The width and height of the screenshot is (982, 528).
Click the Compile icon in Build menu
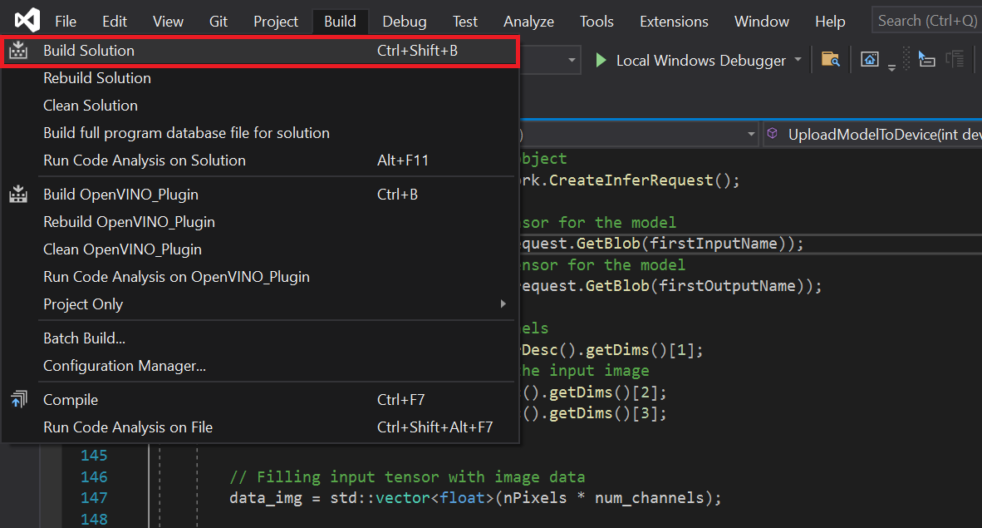18,400
